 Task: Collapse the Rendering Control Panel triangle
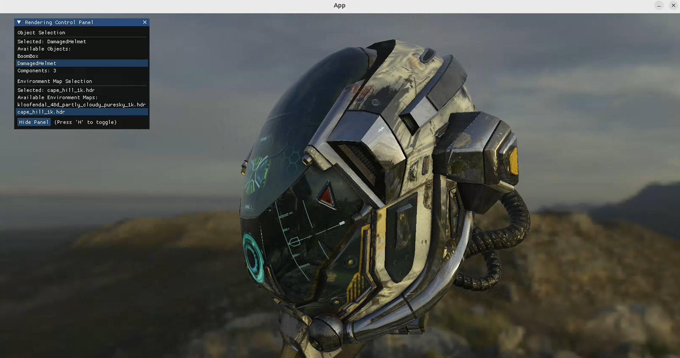click(19, 22)
